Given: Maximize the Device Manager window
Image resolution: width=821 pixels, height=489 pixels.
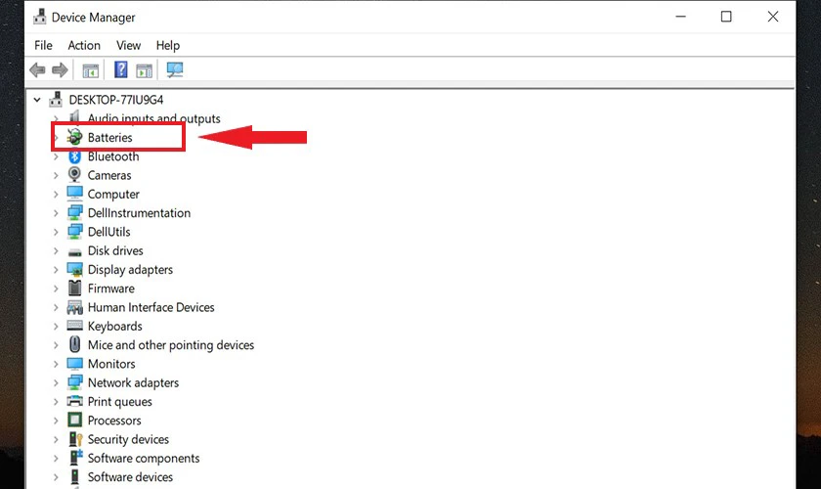Looking at the screenshot, I should pos(726,17).
